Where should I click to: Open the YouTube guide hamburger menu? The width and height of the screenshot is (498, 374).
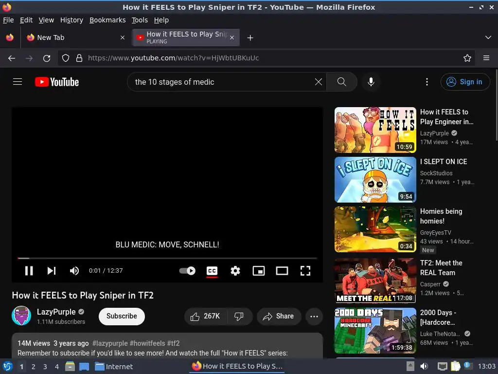click(18, 82)
